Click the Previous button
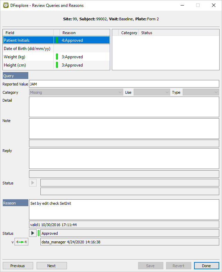 pyautogui.click(x=18, y=266)
